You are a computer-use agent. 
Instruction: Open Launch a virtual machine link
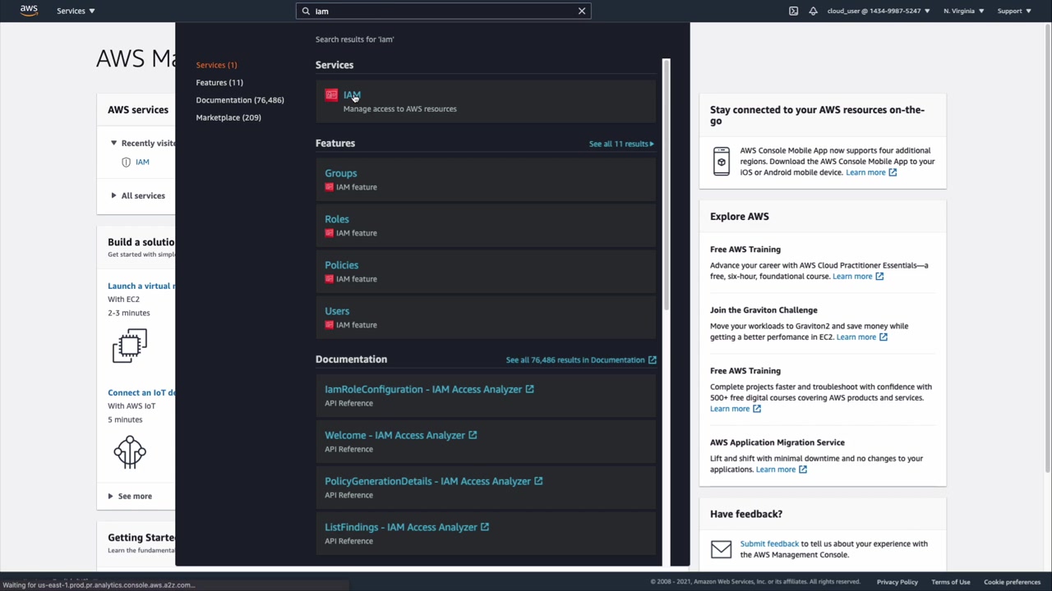(141, 286)
